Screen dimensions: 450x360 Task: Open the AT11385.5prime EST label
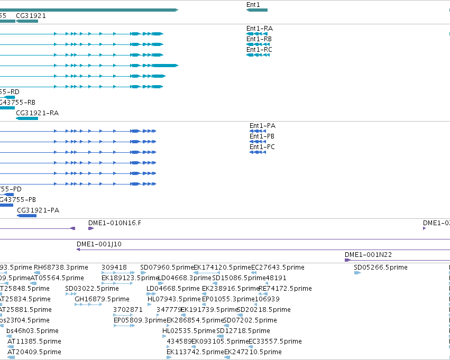tap(34, 341)
